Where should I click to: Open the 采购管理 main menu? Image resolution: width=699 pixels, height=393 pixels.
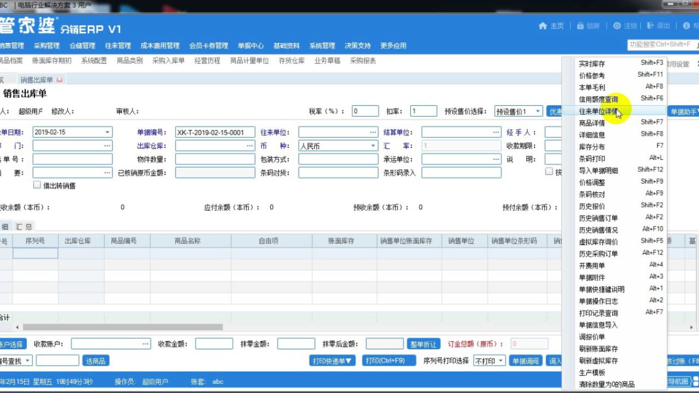click(x=46, y=46)
